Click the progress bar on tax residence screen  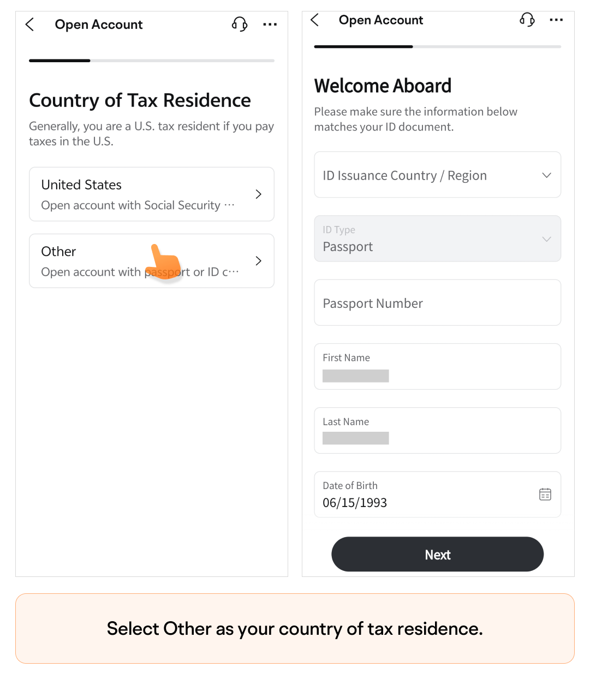pos(152,61)
